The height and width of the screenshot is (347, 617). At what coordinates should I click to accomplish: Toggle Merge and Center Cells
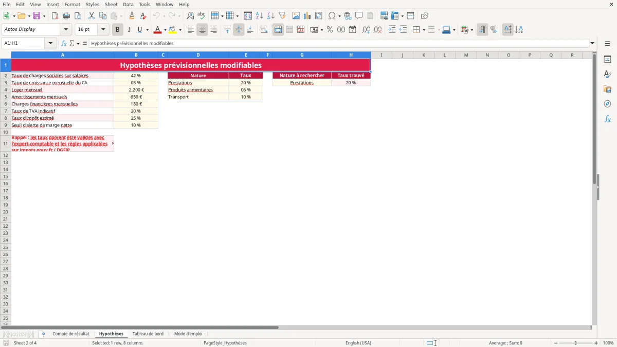tap(278, 29)
